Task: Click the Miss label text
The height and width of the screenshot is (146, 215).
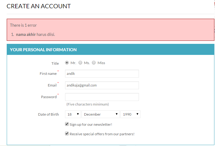Action: (x=101, y=63)
